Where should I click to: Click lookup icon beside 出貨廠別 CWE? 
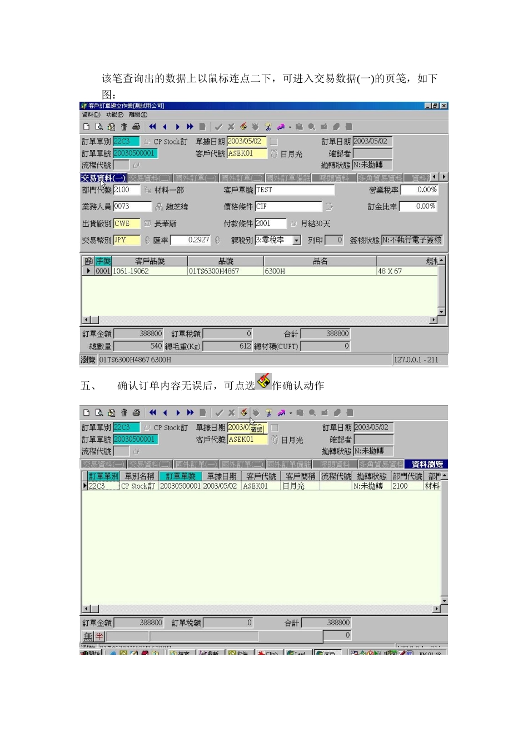click(x=147, y=223)
